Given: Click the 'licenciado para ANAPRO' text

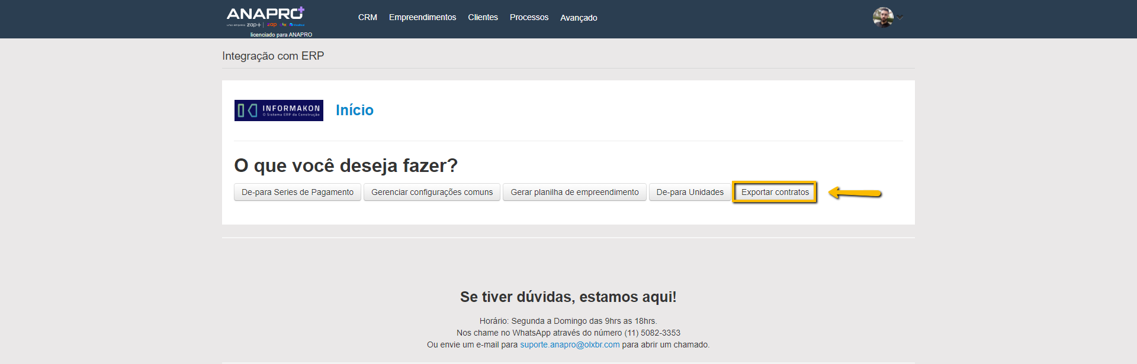Looking at the screenshot, I should tap(281, 35).
